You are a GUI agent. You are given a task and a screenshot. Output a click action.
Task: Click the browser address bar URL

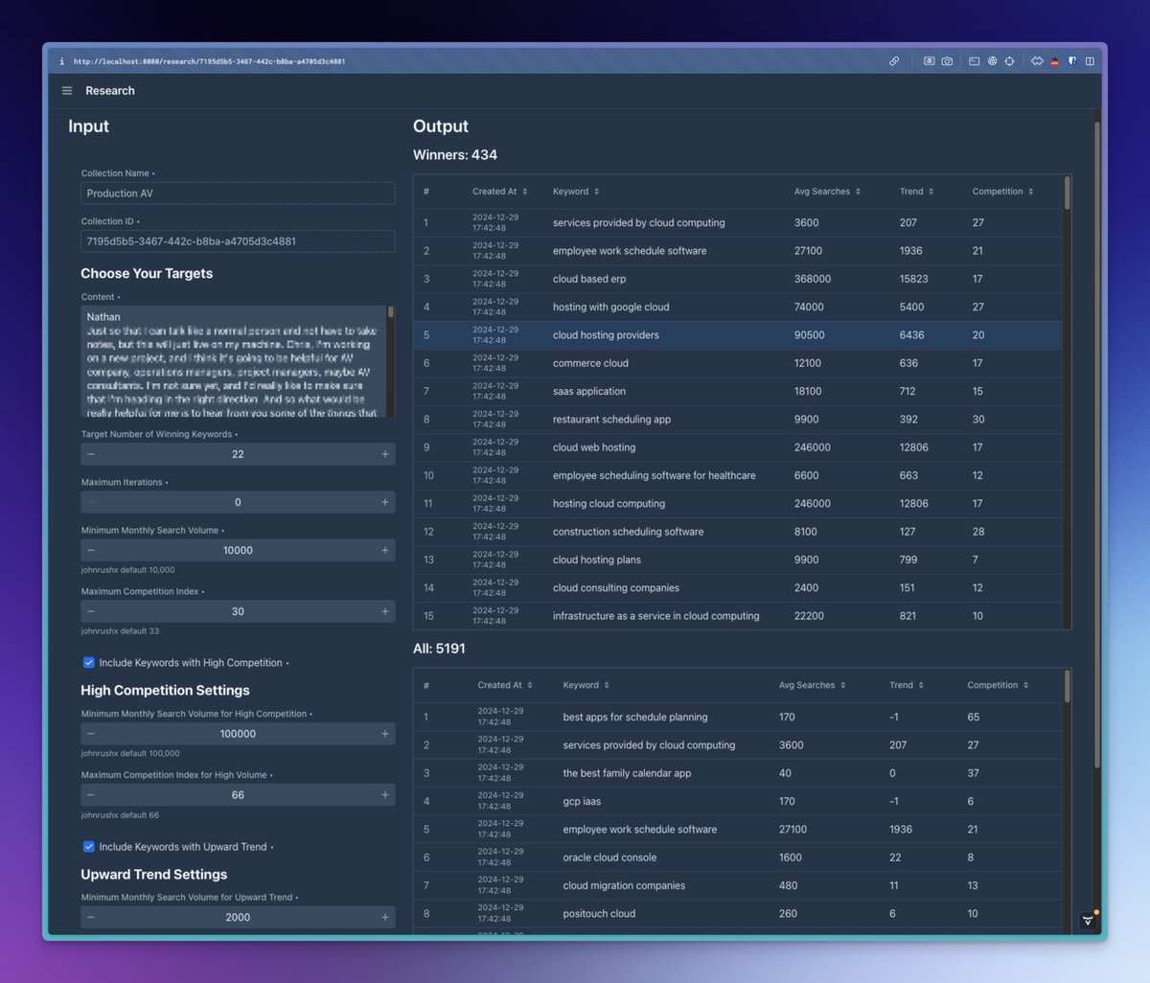click(x=209, y=61)
